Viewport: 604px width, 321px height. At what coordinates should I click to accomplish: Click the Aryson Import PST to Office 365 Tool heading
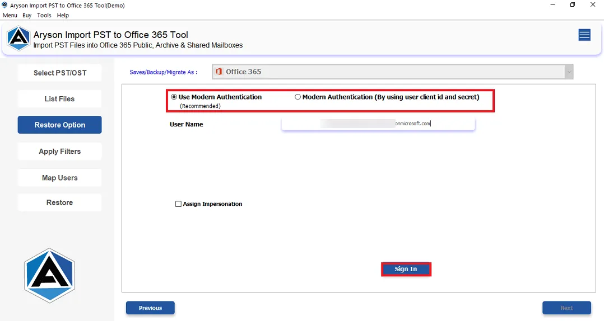[x=110, y=35]
